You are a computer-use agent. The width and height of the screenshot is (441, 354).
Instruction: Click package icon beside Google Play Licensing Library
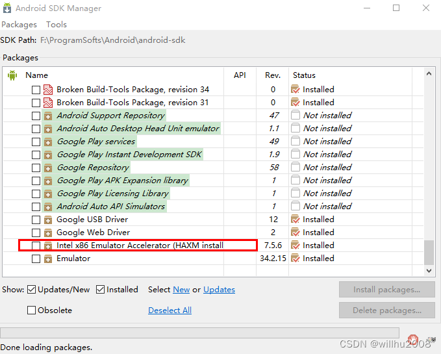pyautogui.click(x=48, y=194)
